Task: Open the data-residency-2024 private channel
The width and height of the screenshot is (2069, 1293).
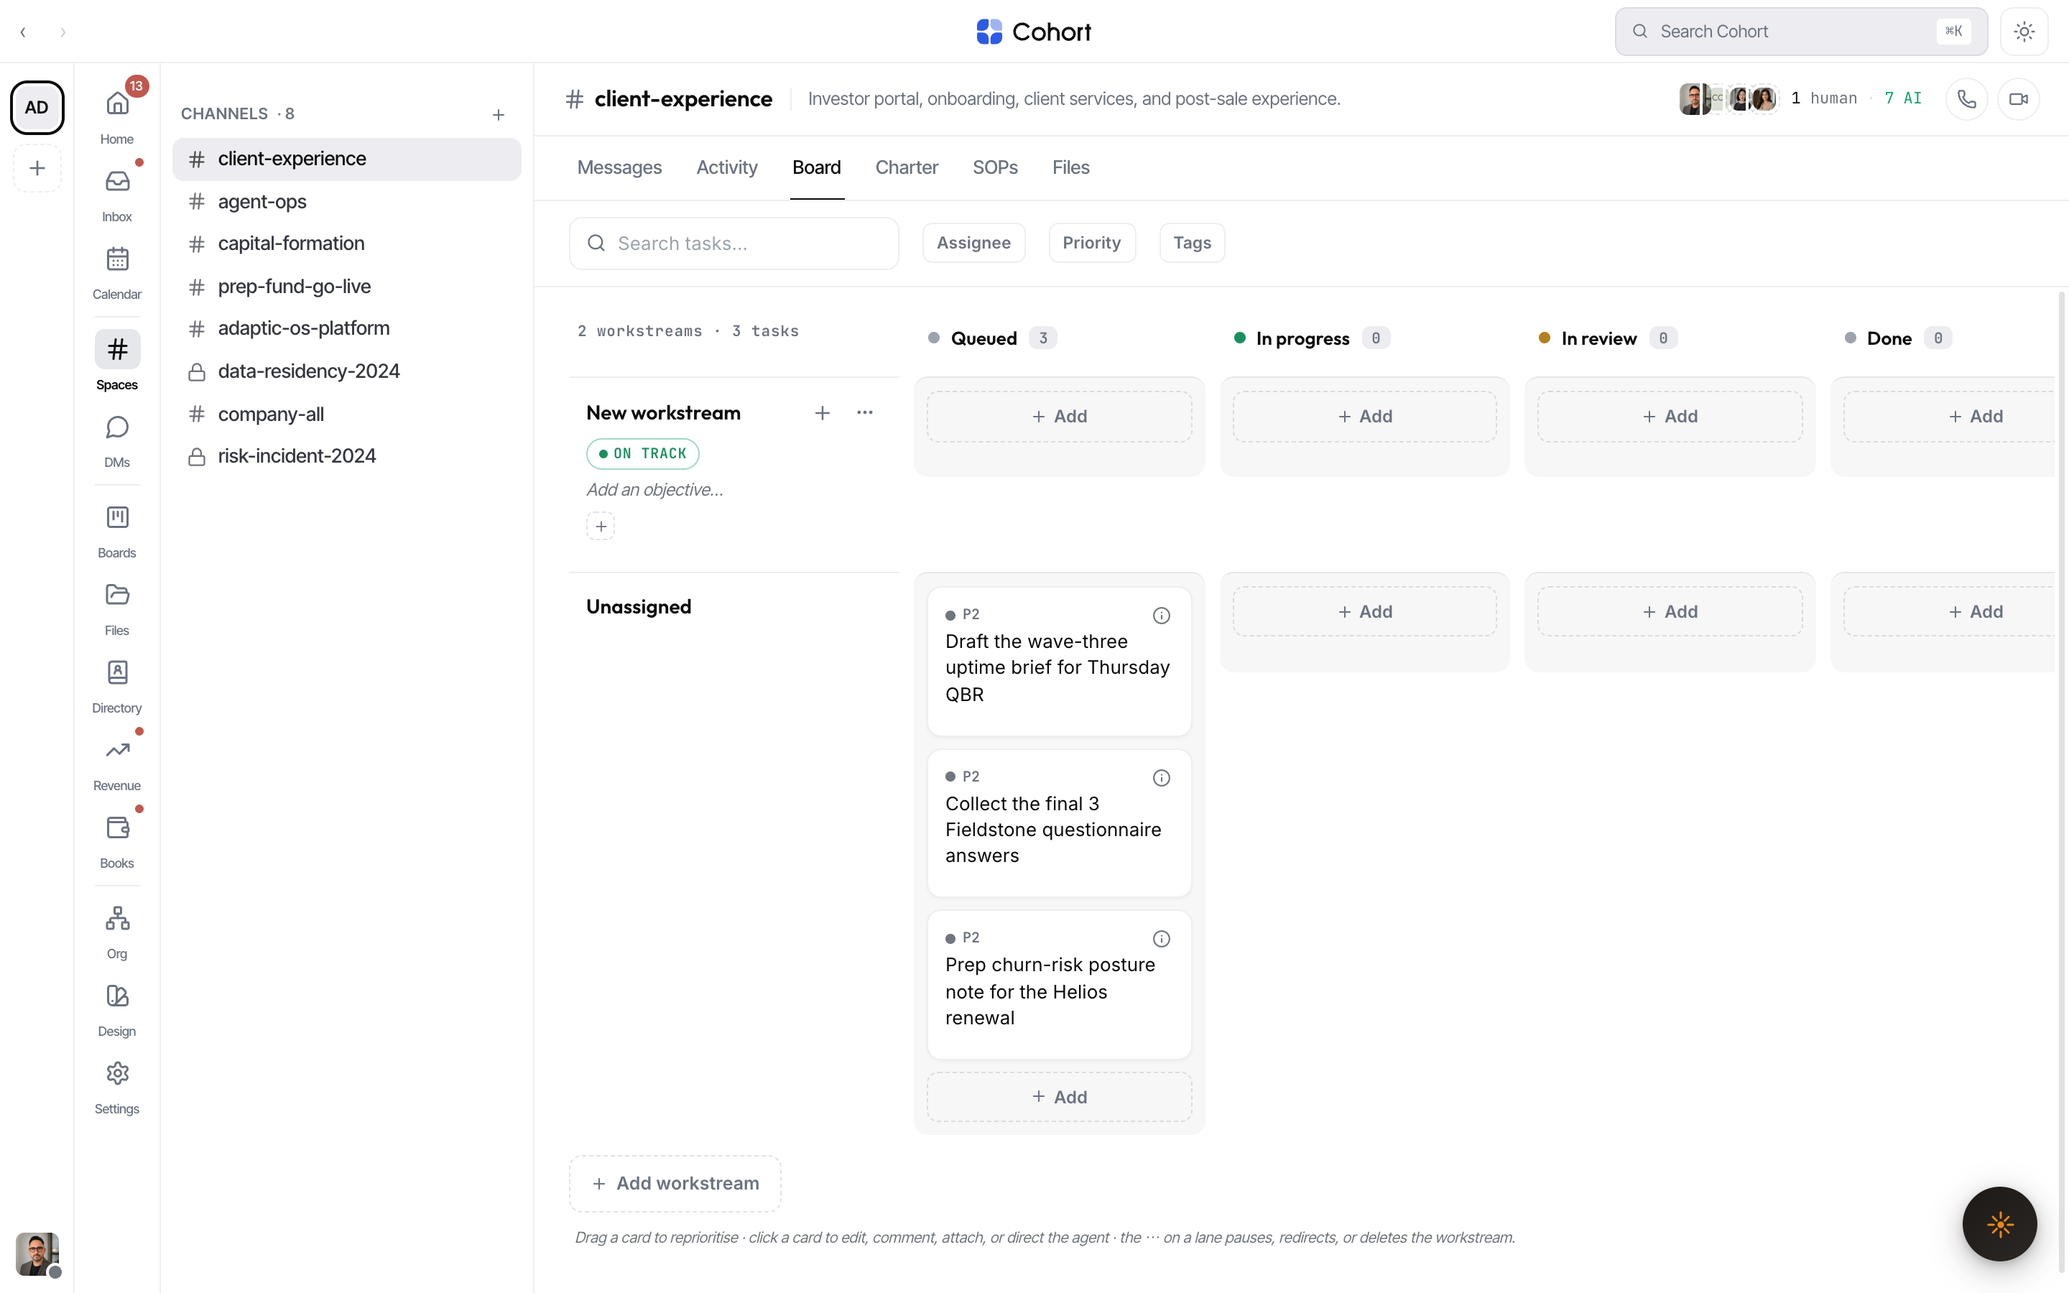Action: point(346,371)
